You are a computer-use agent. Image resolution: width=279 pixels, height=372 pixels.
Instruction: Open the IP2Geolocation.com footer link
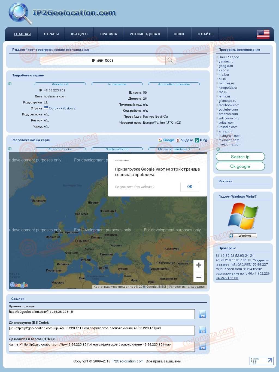point(127,361)
